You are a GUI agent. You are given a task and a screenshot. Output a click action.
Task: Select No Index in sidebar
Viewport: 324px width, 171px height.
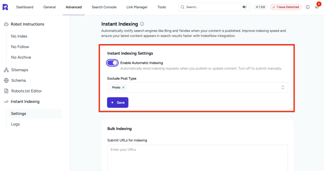[19, 36]
